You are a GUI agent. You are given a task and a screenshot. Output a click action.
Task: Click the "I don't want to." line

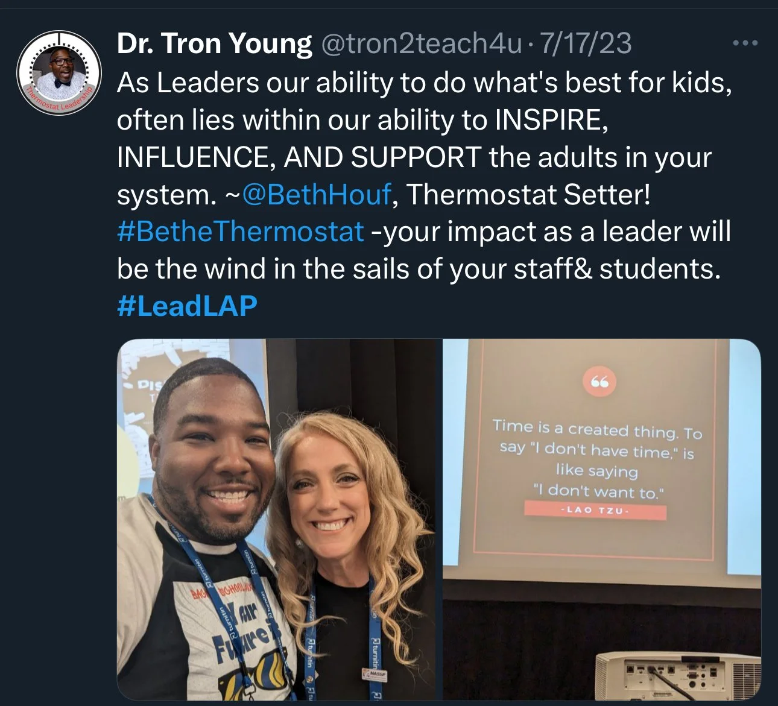point(598,491)
